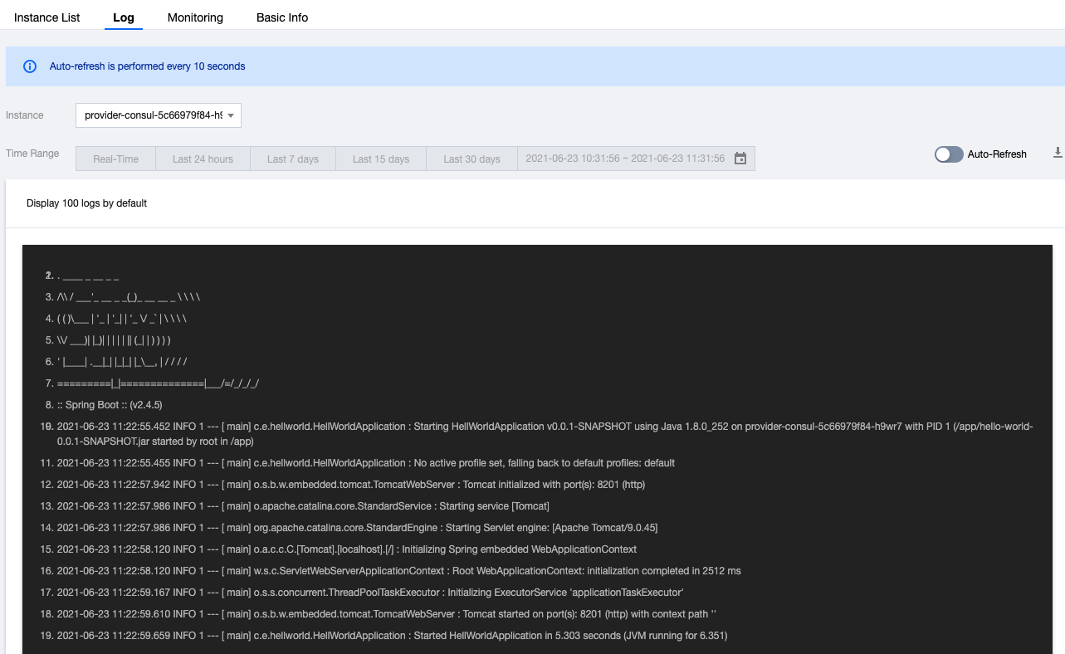
Task: Open the Monitoring tab
Action: click(x=195, y=17)
